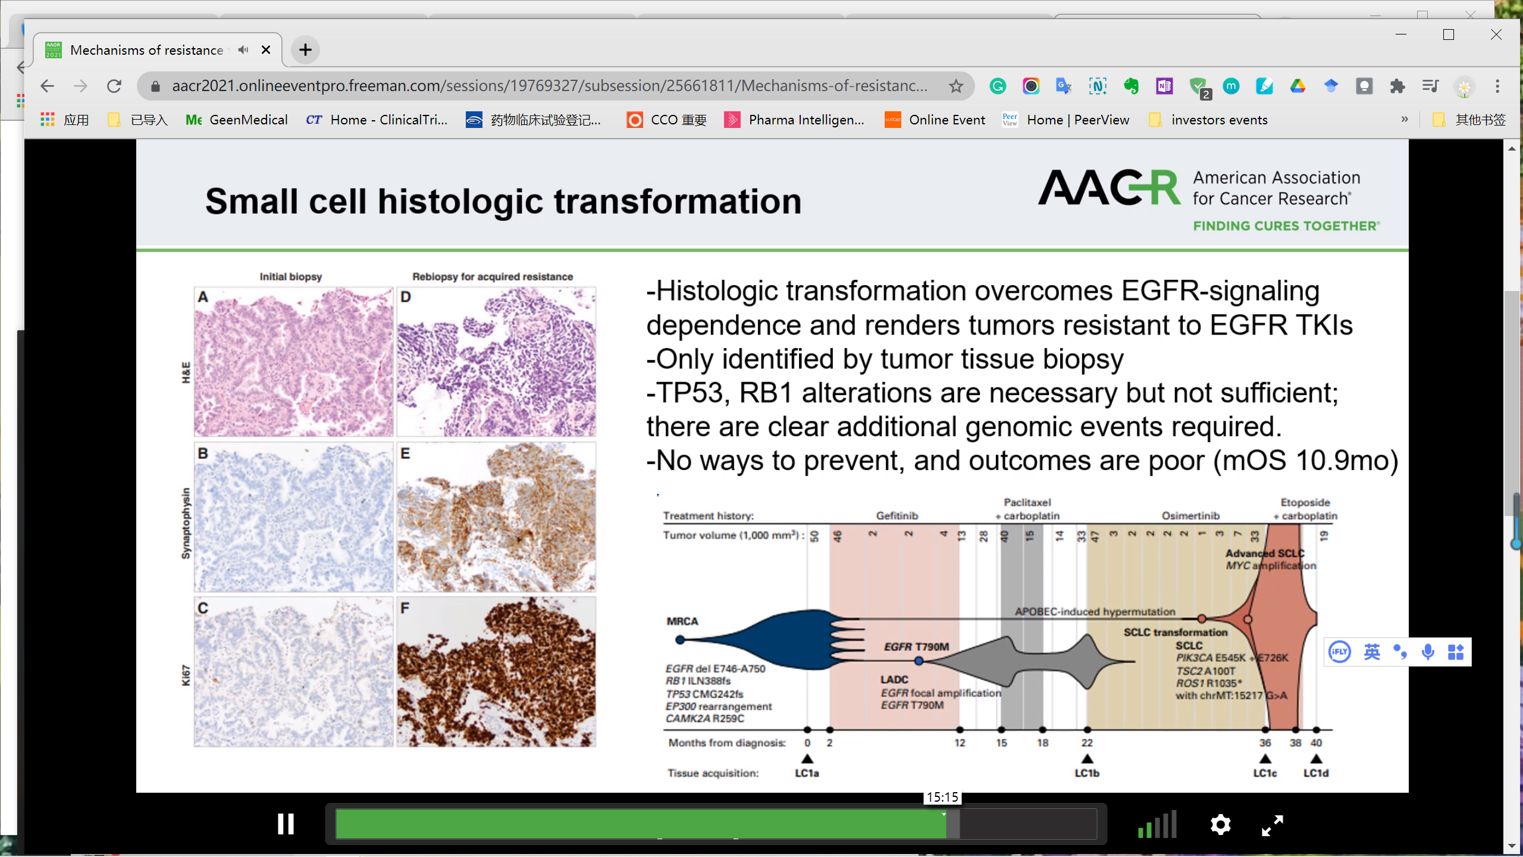
Task: Click the page scrollbar up arrow
Action: coord(1512,148)
